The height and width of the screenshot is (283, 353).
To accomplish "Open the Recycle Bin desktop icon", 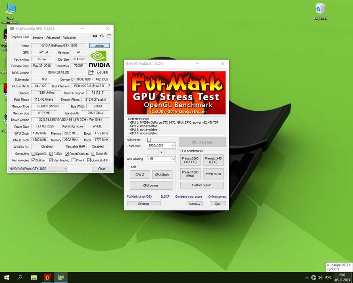I will click(320, 12).
